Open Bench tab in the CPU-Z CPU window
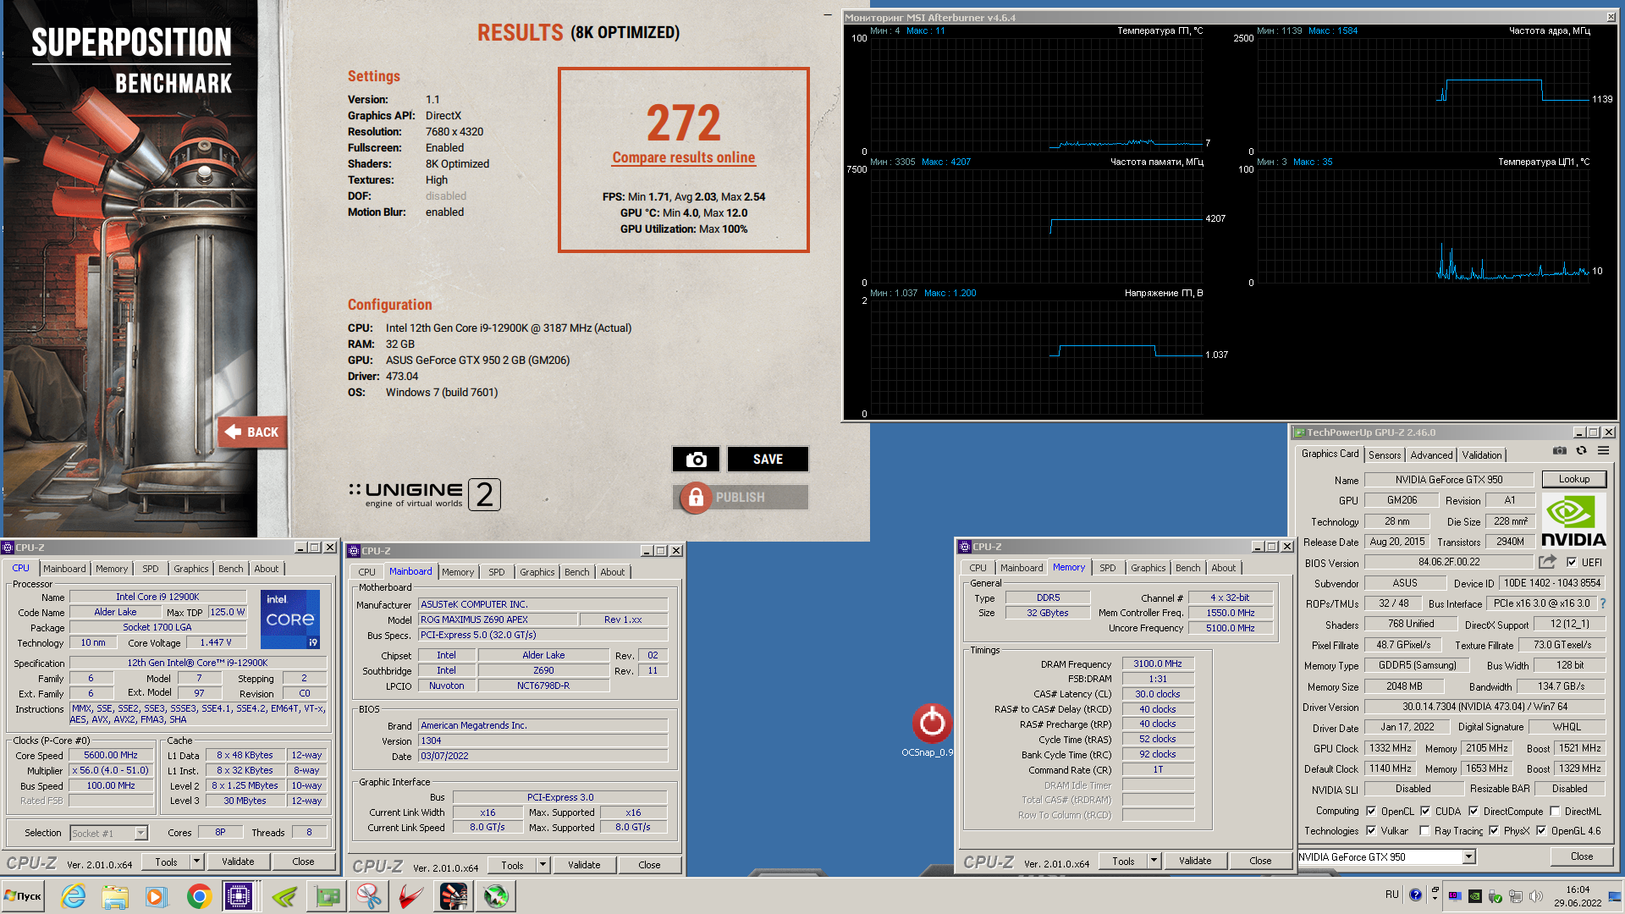Image resolution: width=1625 pixels, height=914 pixels. pyautogui.click(x=230, y=569)
